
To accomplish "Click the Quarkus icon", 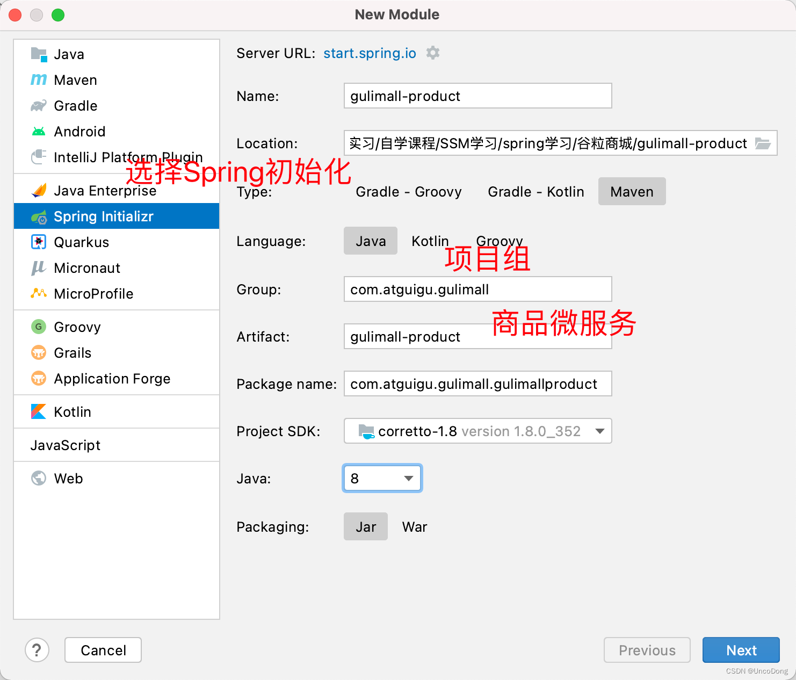I will pos(39,242).
